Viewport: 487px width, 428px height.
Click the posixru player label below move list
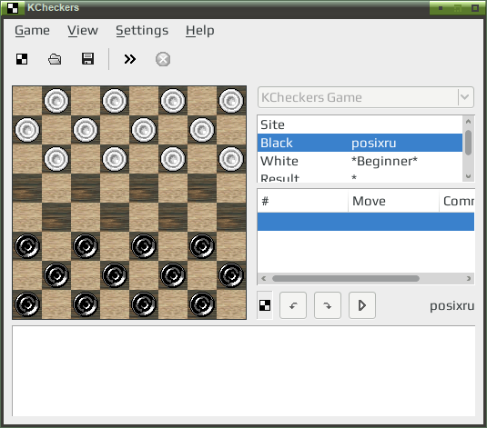point(451,306)
